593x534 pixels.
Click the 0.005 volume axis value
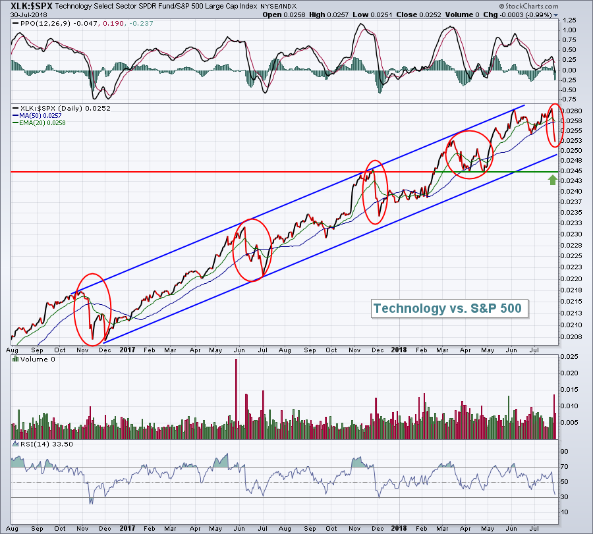pyautogui.click(x=569, y=423)
